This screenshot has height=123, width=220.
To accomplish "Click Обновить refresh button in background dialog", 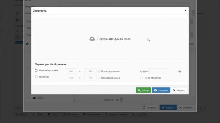I will pos(150,108).
